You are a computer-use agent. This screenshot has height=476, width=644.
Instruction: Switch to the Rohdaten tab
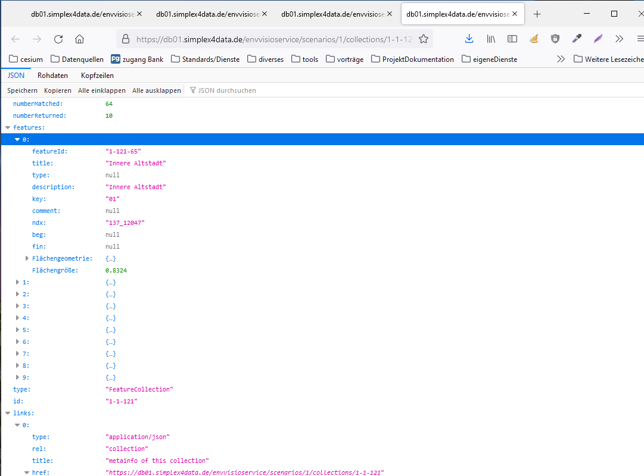(x=52, y=76)
